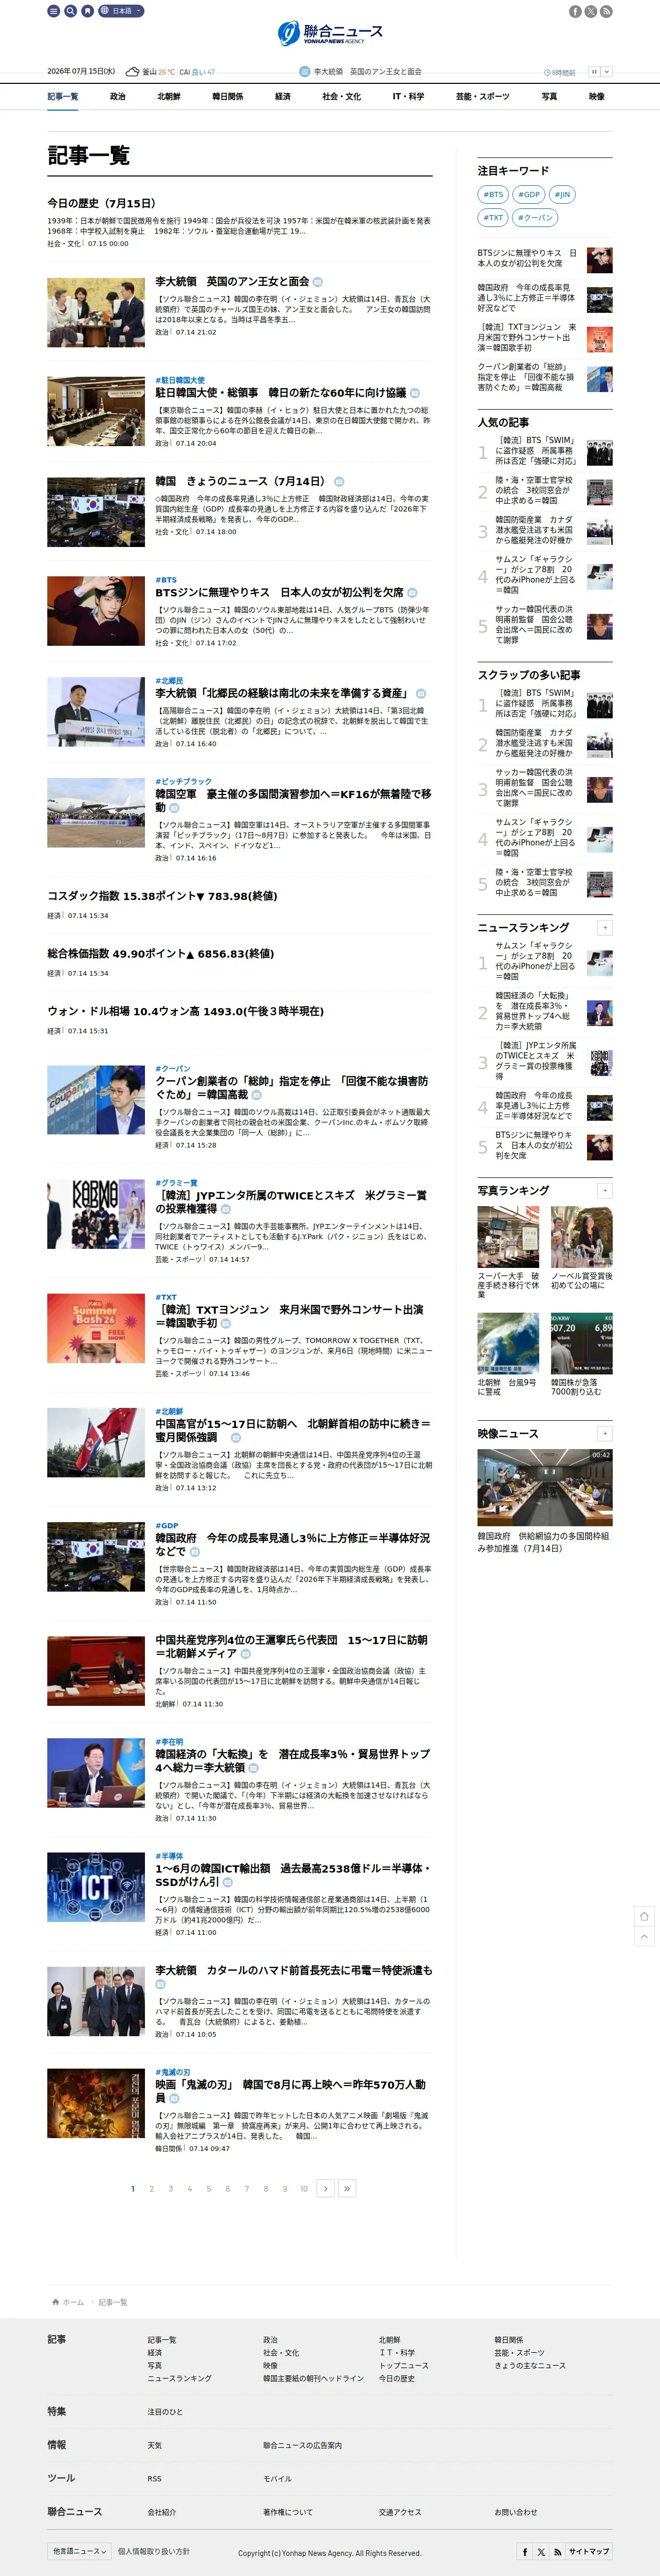Screen dimensions: 660x2576
Task: Select the #GDP keyword tag
Action: [528, 195]
